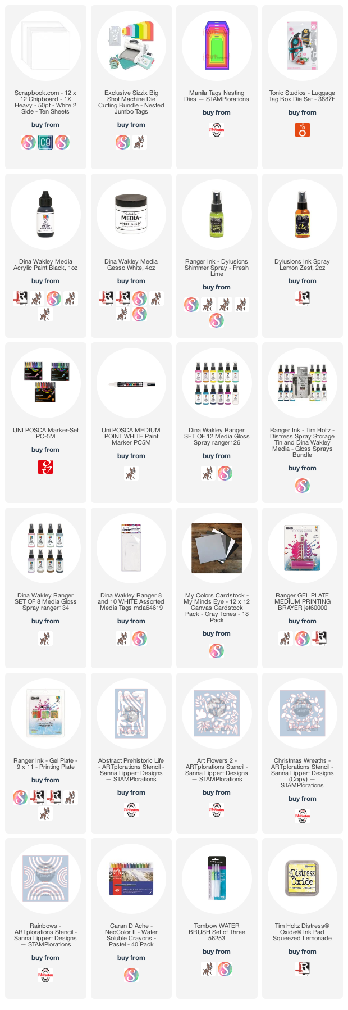This screenshot has height=1010, width=348.
Task: Click STAMPlorations icon under Christmas Wreaths stencil
Action: pos(303,816)
